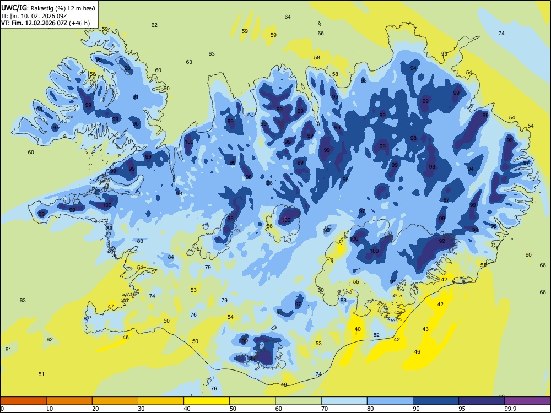Click the humidity value '47' on Reykjanes

coord(111,307)
